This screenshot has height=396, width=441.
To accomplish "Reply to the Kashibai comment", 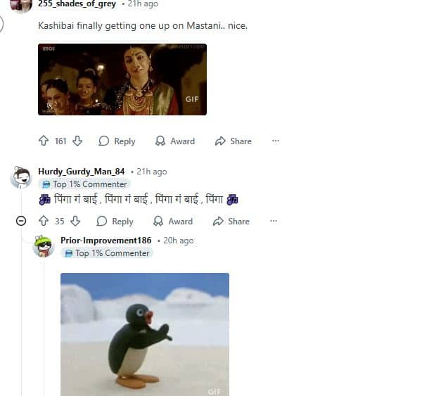I will tap(117, 141).
